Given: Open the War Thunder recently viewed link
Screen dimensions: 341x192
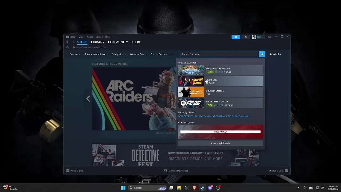Looking at the screenshot, I should 205,117.
